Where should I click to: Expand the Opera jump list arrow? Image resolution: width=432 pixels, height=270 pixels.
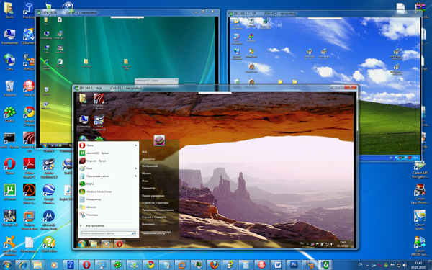coord(136,145)
